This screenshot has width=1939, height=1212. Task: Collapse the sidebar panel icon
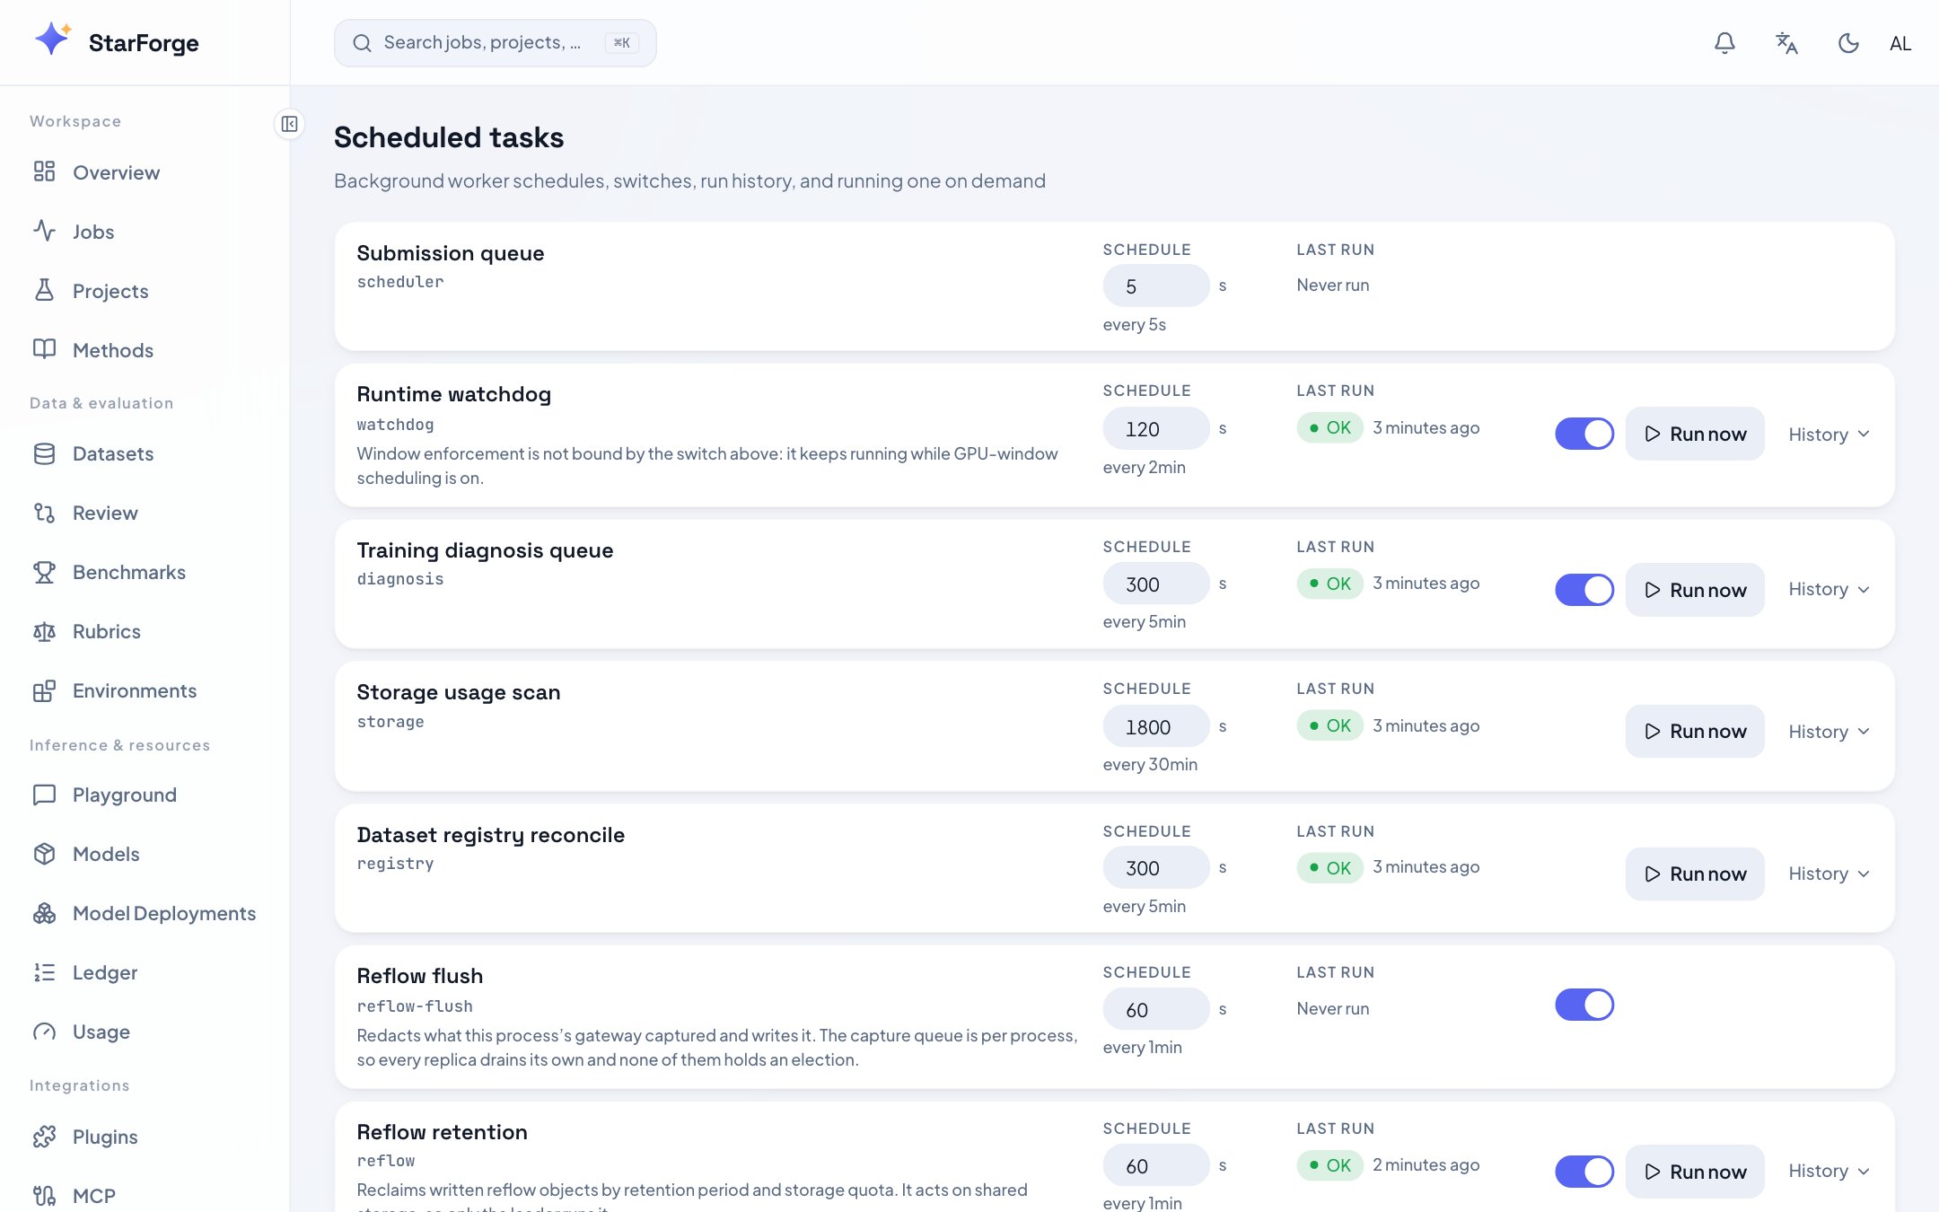(x=289, y=124)
